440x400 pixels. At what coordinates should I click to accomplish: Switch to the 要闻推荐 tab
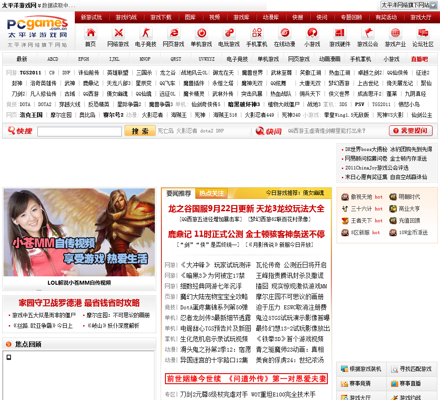tap(179, 194)
